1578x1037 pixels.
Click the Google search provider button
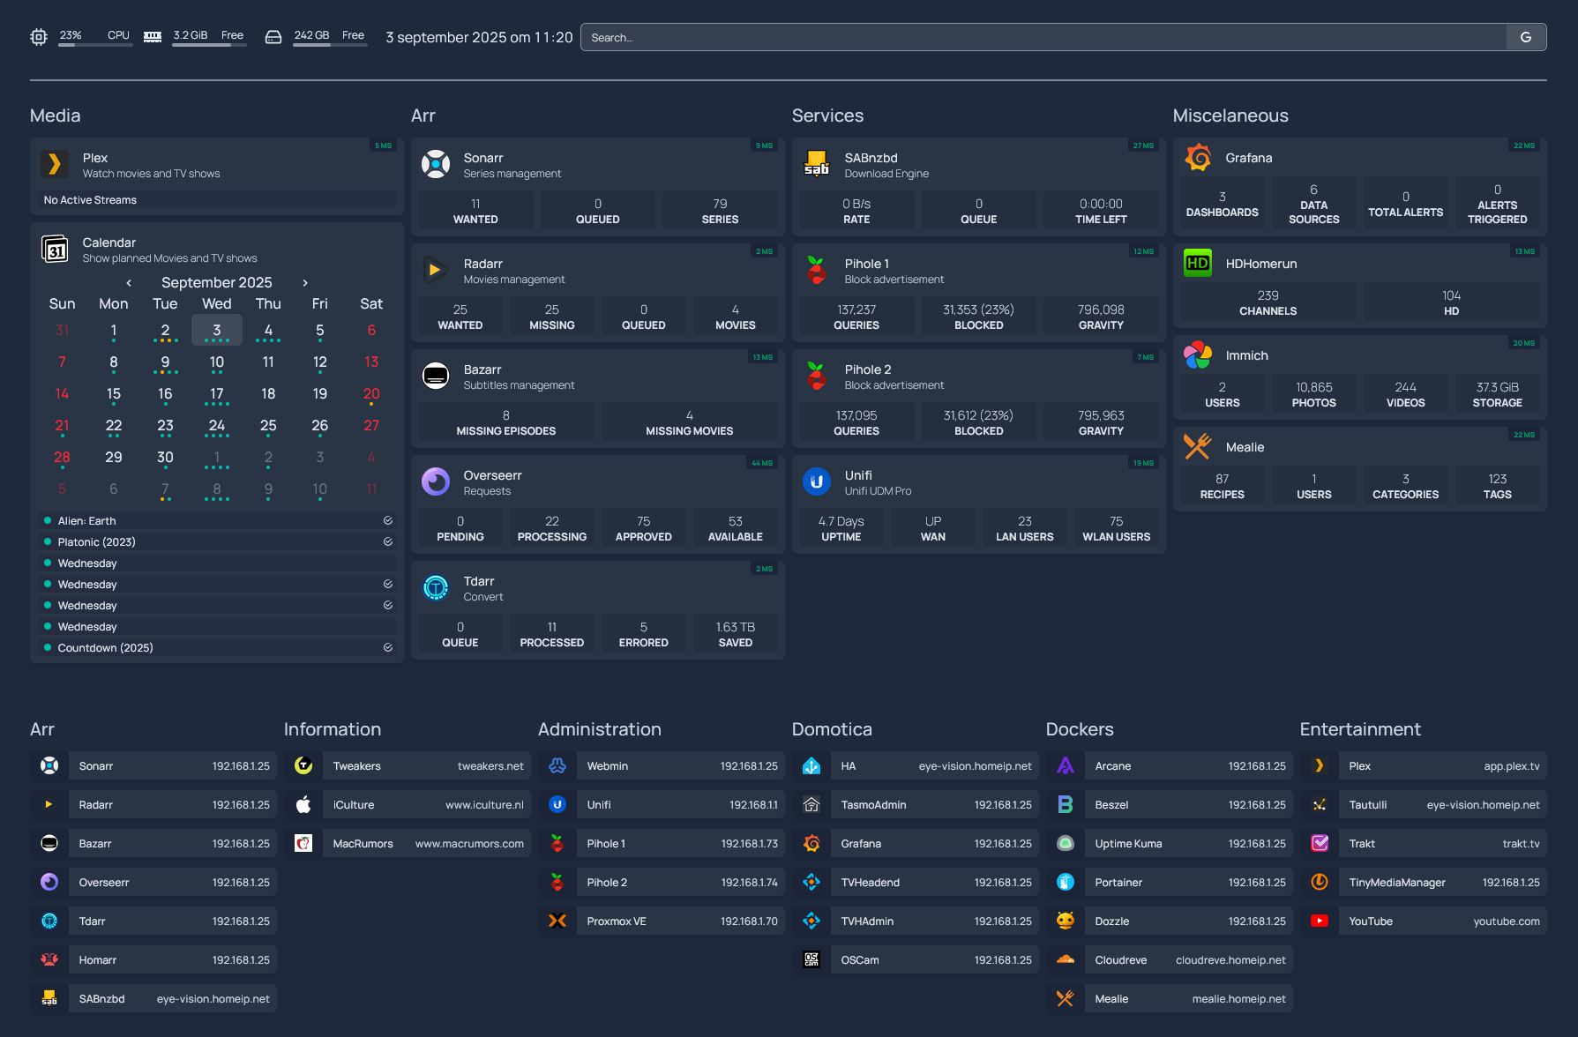click(x=1526, y=37)
